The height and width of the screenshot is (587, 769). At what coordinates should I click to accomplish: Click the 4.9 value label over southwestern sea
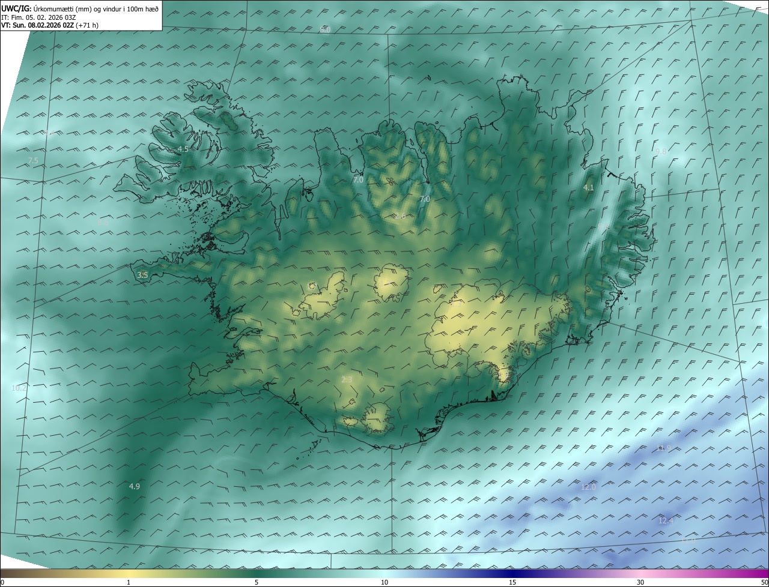point(135,486)
